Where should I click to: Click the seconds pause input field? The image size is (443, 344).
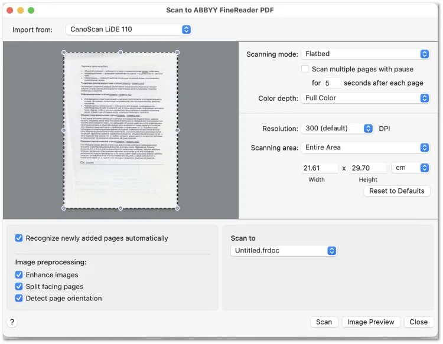tap(332, 83)
